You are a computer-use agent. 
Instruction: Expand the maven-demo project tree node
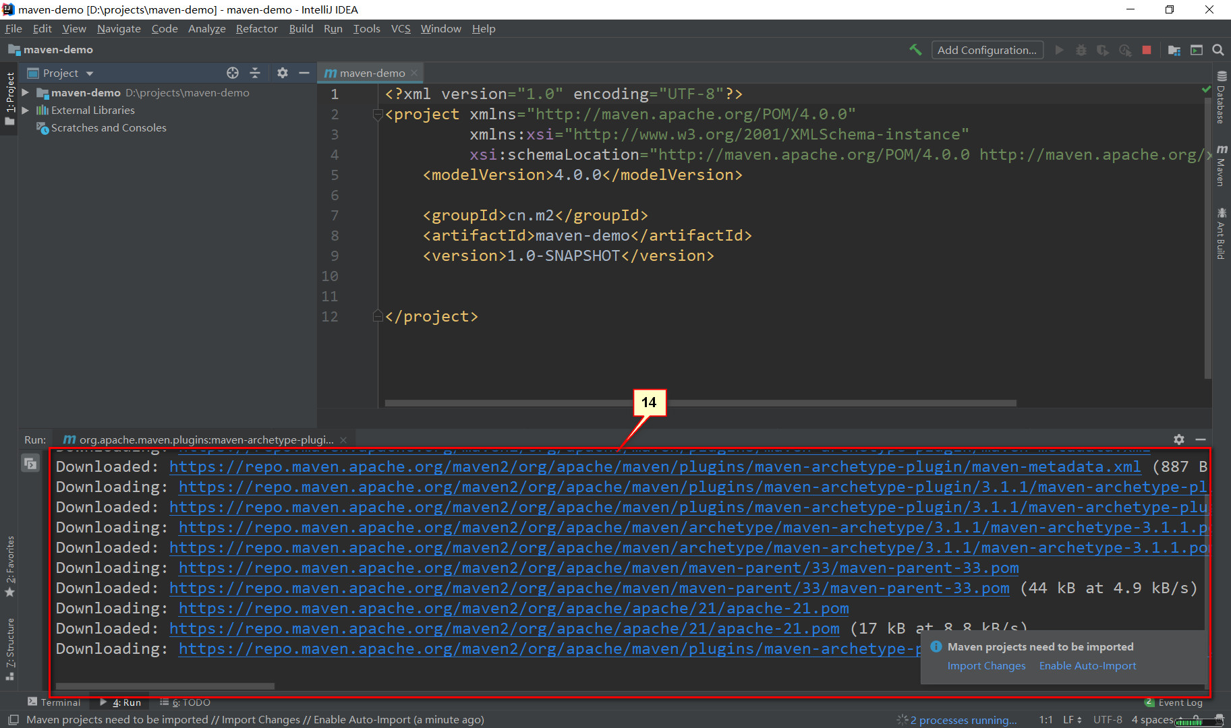pos(26,92)
